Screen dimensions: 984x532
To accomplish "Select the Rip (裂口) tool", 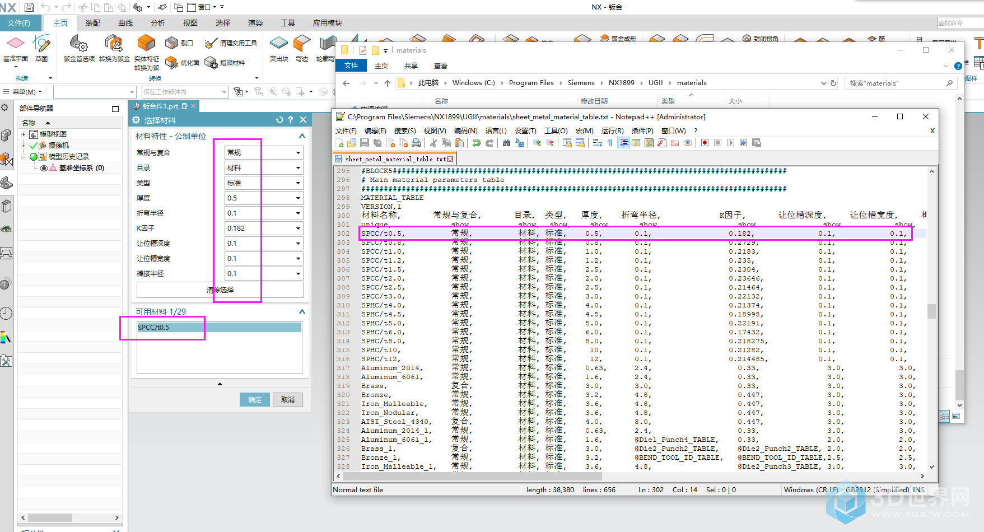I will click(179, 43).
